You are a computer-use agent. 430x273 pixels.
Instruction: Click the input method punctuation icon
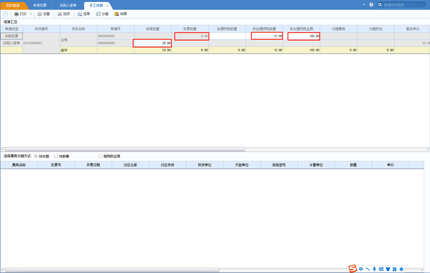point(368,269)
